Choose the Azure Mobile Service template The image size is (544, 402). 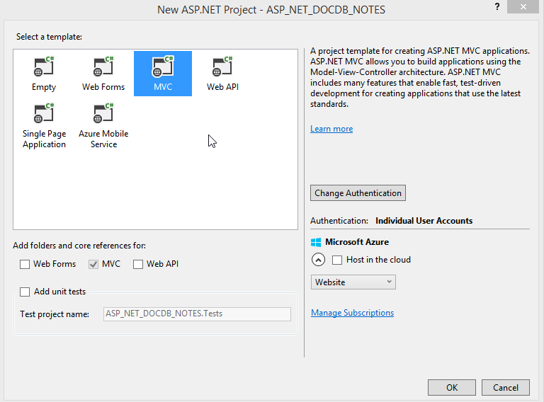tap(103, 126)
